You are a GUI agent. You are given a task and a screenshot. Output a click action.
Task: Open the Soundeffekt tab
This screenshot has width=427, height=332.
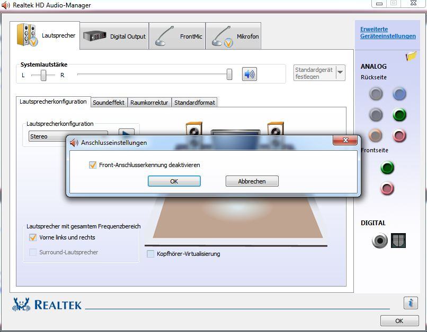click(109, 103)
